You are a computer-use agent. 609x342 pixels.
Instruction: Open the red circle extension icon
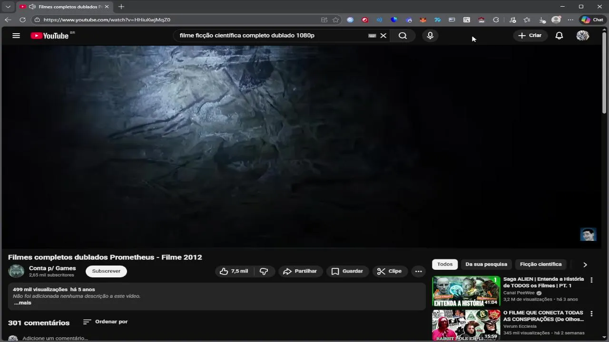(x=365, y=20)
